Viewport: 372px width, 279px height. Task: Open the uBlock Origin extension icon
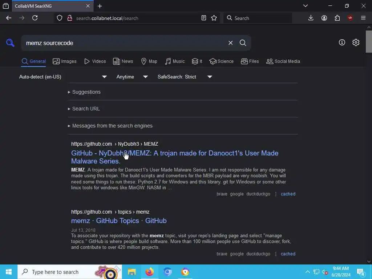pos(350,18)
